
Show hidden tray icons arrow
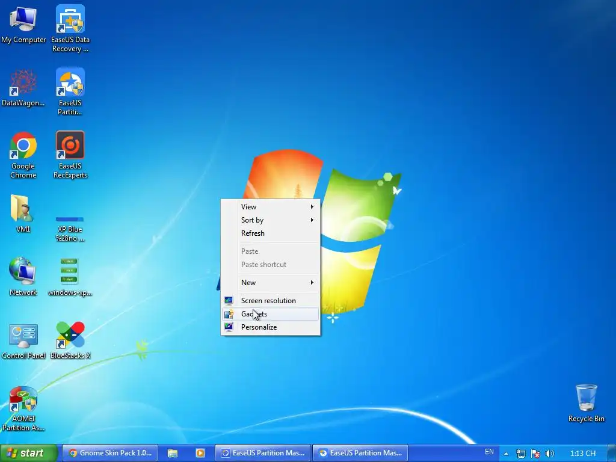pyautogui.click(x=506, y=454)
